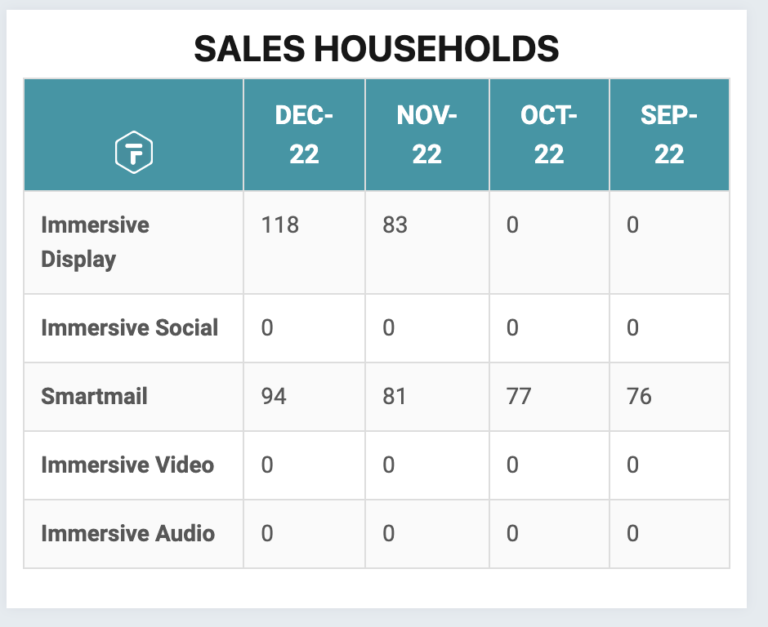The image size is (768, 627).
Task: Click Immersive Audio's OCT-22 zero cell
Action: click(512, 534)
